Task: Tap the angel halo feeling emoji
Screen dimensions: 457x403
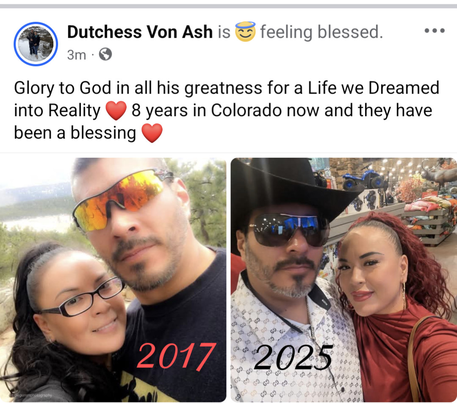Action: pos(245,31)
